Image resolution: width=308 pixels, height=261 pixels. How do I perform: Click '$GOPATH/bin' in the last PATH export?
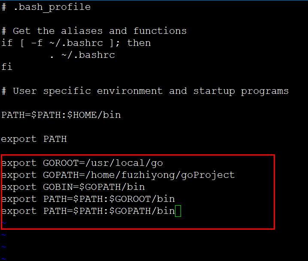coord(142,211)
